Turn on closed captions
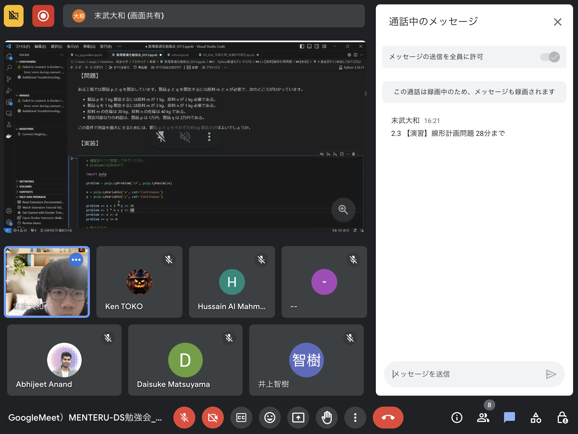The image size is (578, 434). (x=241, y=418)
